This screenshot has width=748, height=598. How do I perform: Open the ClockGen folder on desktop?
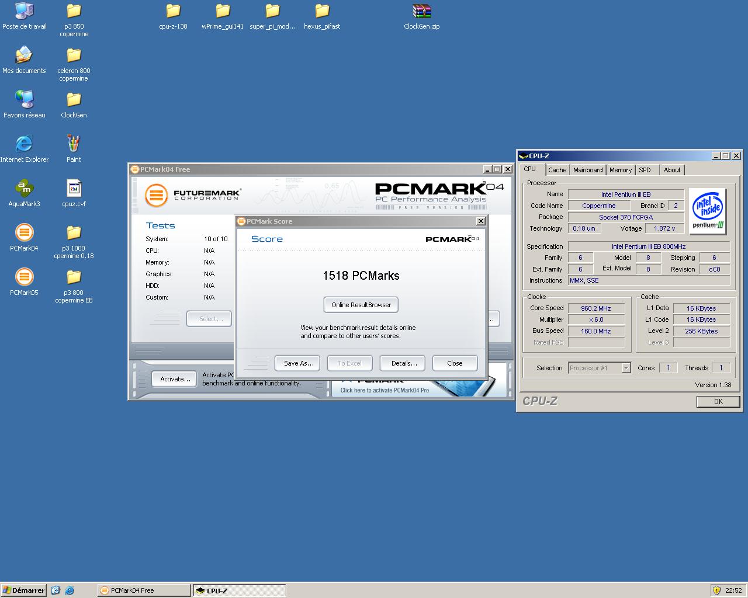pyautogui.click(x=74, y=105)
